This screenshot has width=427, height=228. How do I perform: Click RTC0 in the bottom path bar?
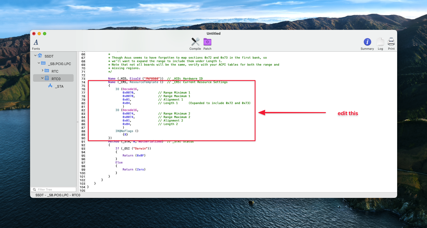click(76, 195)
